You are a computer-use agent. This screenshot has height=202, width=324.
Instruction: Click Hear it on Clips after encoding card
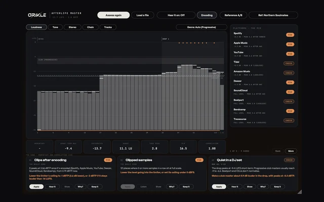pyautogui.click(x=52, y=186)
